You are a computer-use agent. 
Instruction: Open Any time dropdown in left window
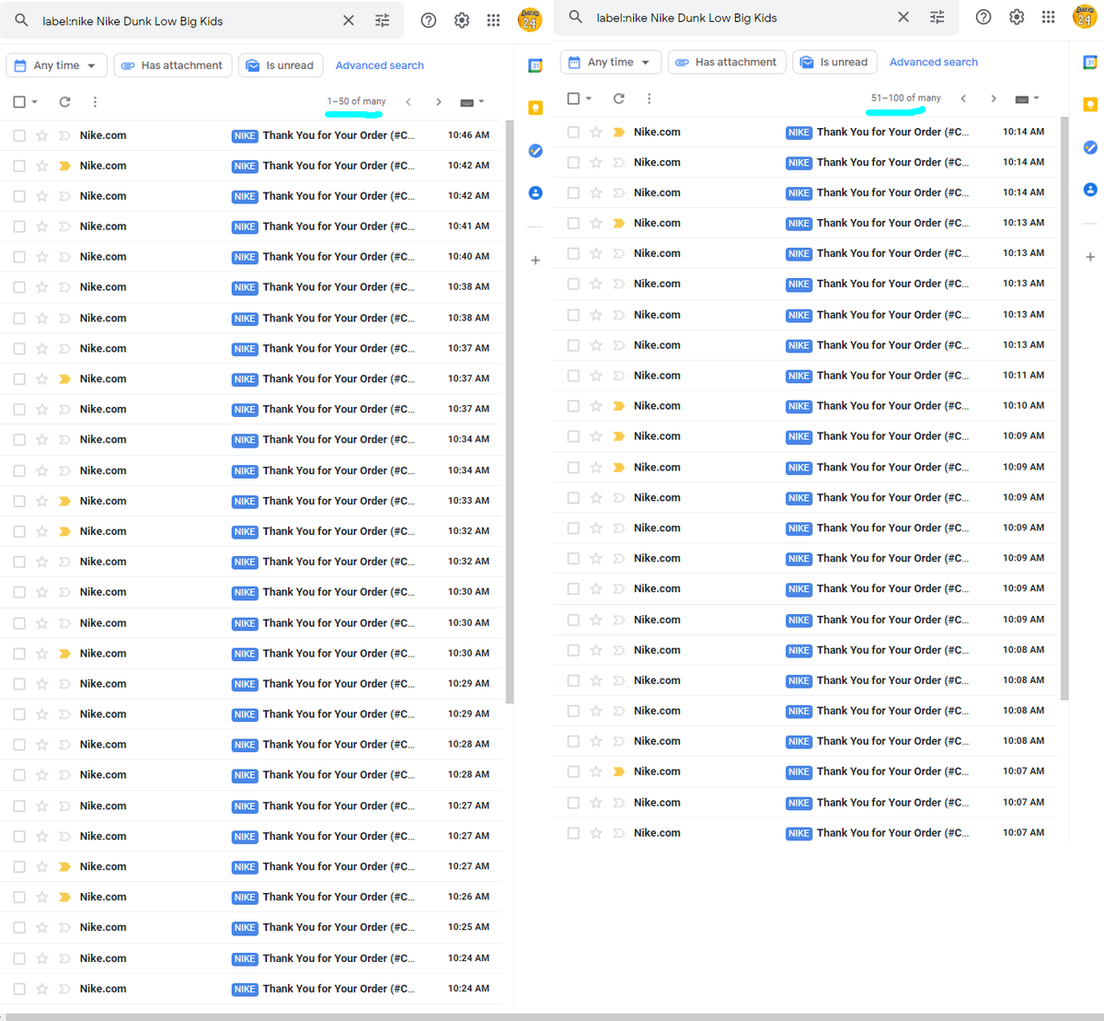pos(57,65)
